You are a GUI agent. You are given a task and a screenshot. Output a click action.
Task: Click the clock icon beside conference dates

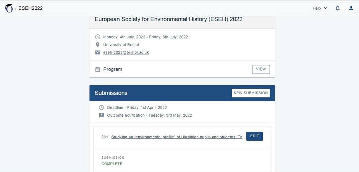coord(97,37)
